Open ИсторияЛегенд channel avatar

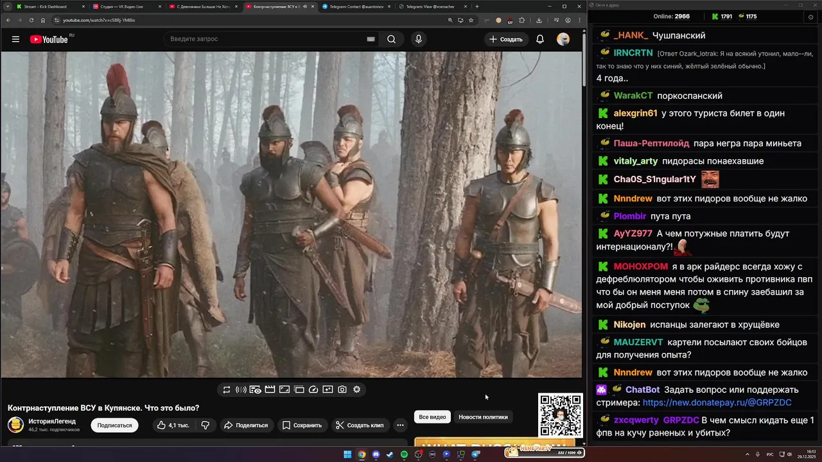[15, 425]
